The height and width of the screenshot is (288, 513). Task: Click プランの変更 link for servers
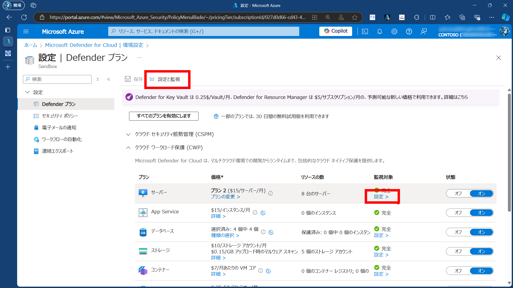225,197
